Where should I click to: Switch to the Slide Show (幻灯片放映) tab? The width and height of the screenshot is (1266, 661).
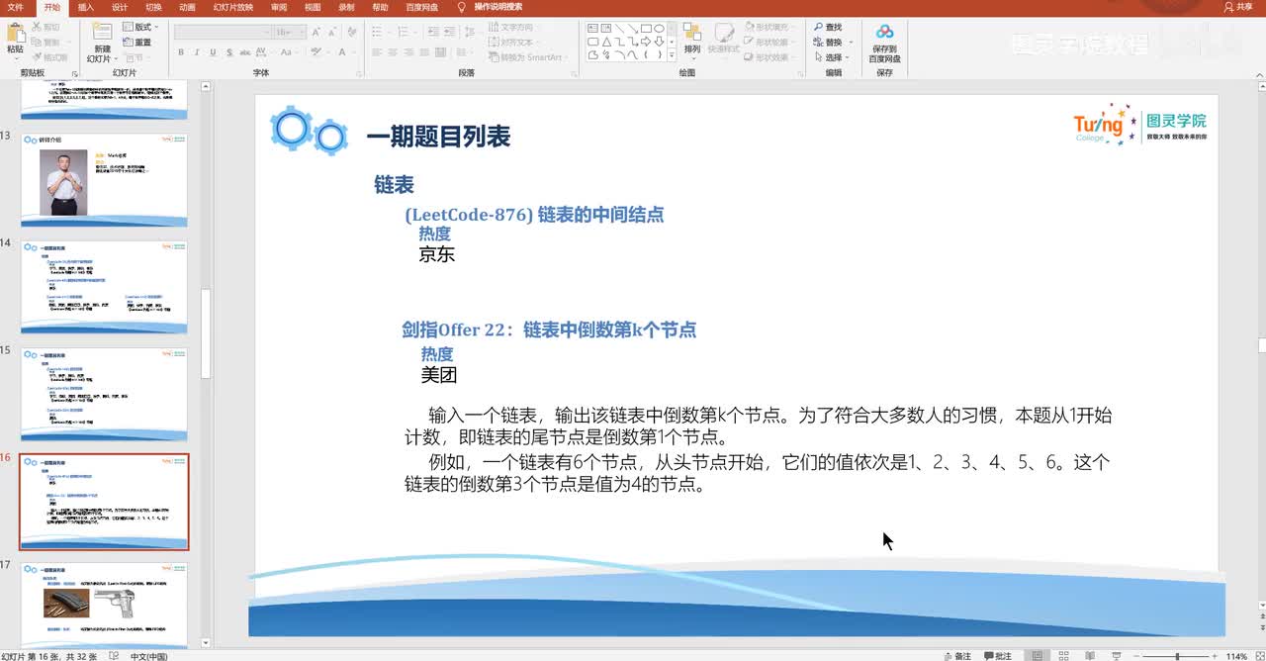coord(233,7)
